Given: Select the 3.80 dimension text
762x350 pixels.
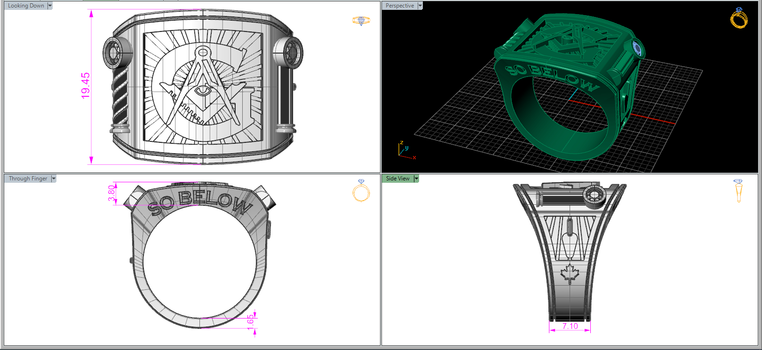Looking at the screenshot, I should click(x=111, y=193).
